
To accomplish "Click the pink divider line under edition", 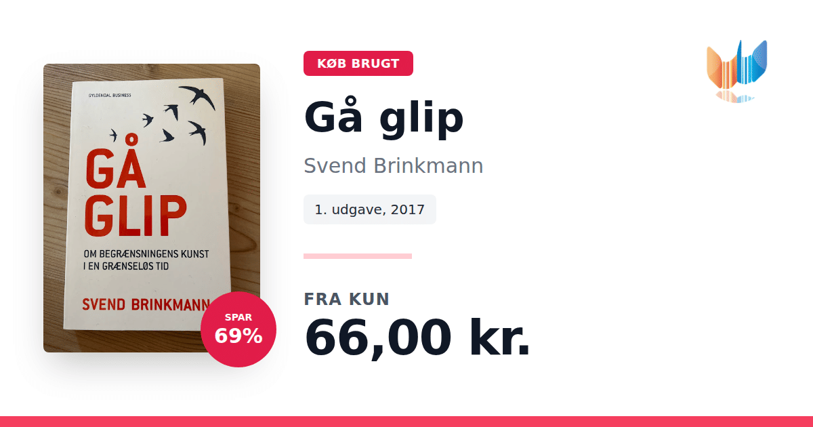I will click(358, 256).
